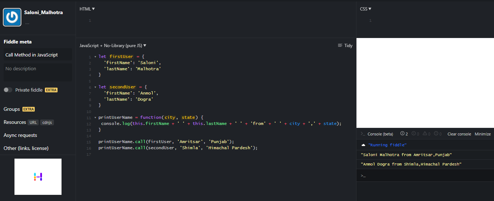
Task: Open the Groups section
Action: click(x=12, y=109)
